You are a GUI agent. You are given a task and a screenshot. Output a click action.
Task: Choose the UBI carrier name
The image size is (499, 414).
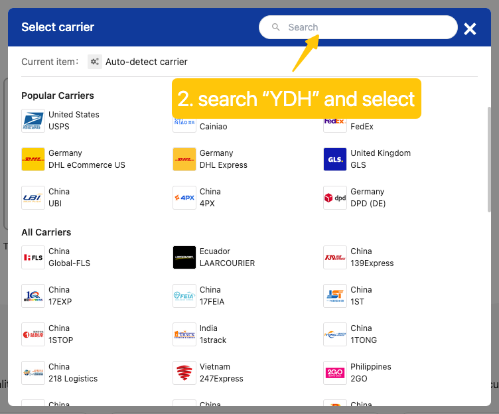[55, 204]
